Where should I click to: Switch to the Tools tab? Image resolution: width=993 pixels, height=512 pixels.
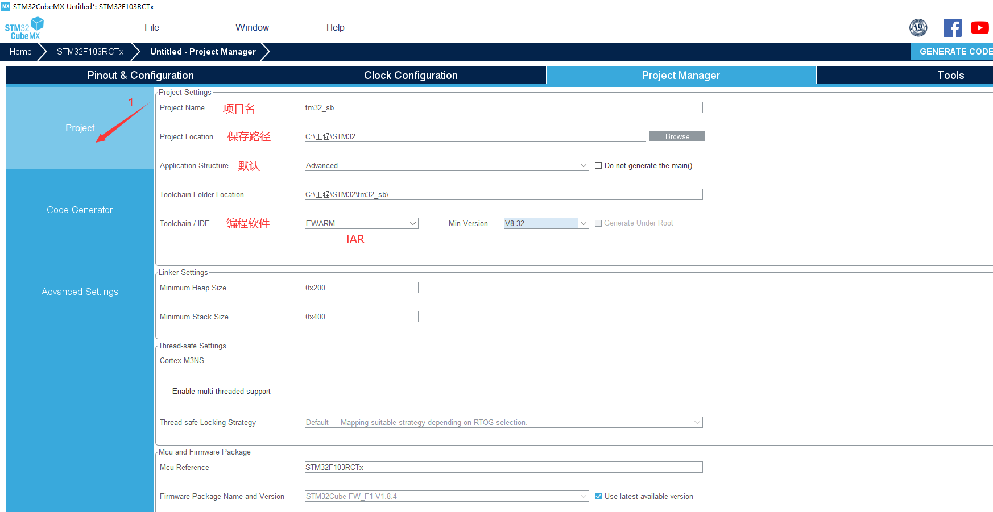pos(905,75)
